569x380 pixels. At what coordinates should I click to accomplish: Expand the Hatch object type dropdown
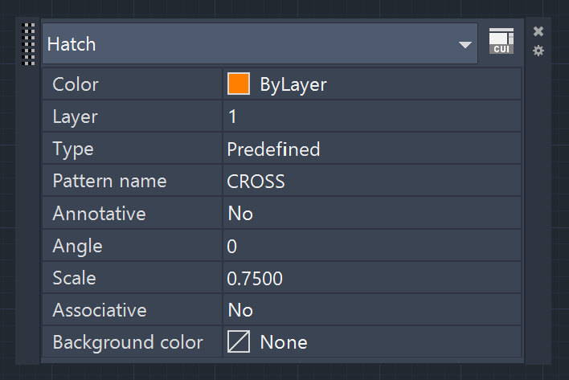[x=465, y=45]
